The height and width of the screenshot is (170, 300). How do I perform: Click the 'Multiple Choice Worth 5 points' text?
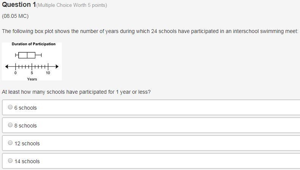[72, 5]
